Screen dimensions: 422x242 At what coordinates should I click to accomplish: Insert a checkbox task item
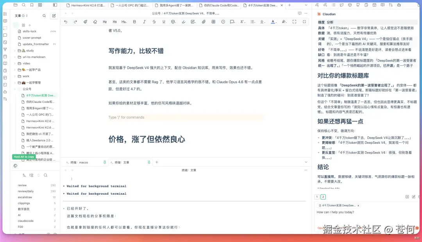223,22
